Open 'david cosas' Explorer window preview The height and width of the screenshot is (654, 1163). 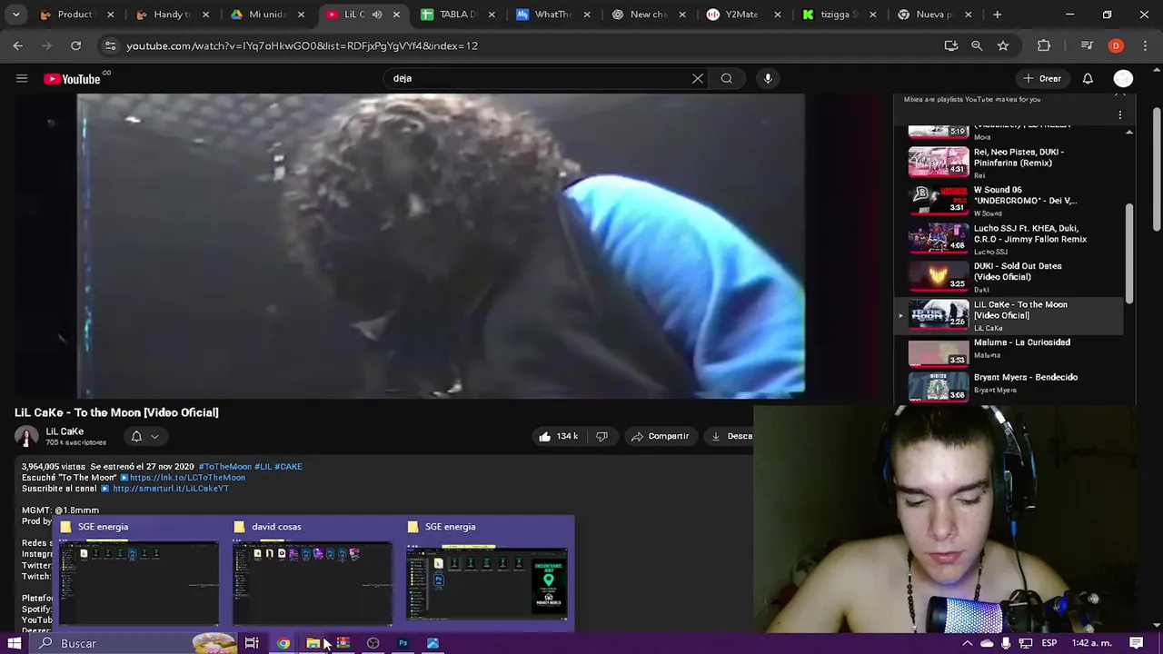coord(313,574)
